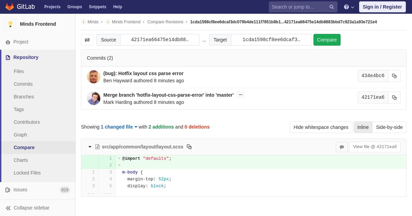
Task: Click the search magnifier icon
Action: pos(332,7)
